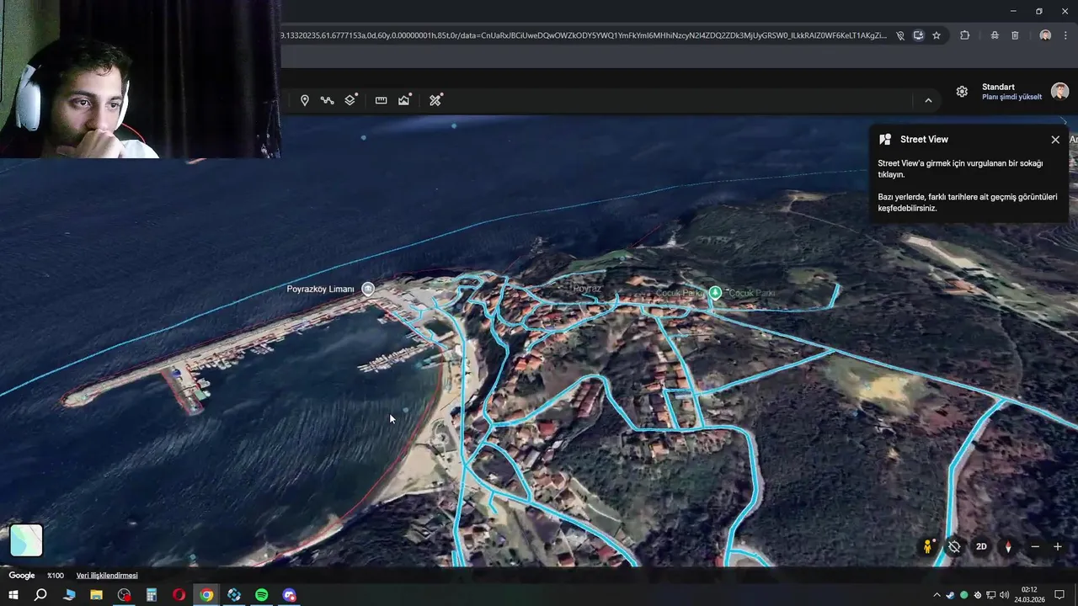Image resolution: width=1078 pixels, height=606 pixels.
Task: Toggle the disabled rotation lock button
Action: click(x=954, y=546)
